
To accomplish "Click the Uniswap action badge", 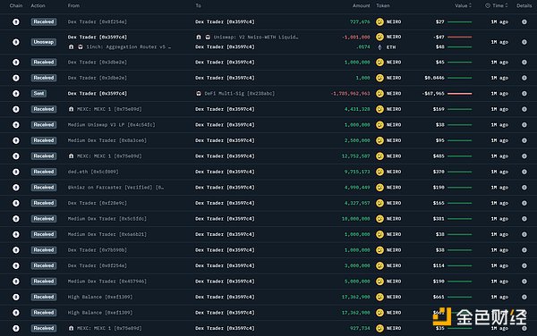I will [44, 42].
